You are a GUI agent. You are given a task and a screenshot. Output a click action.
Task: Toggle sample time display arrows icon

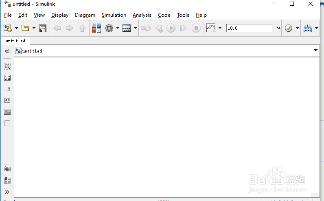click(x=7, y=89)
